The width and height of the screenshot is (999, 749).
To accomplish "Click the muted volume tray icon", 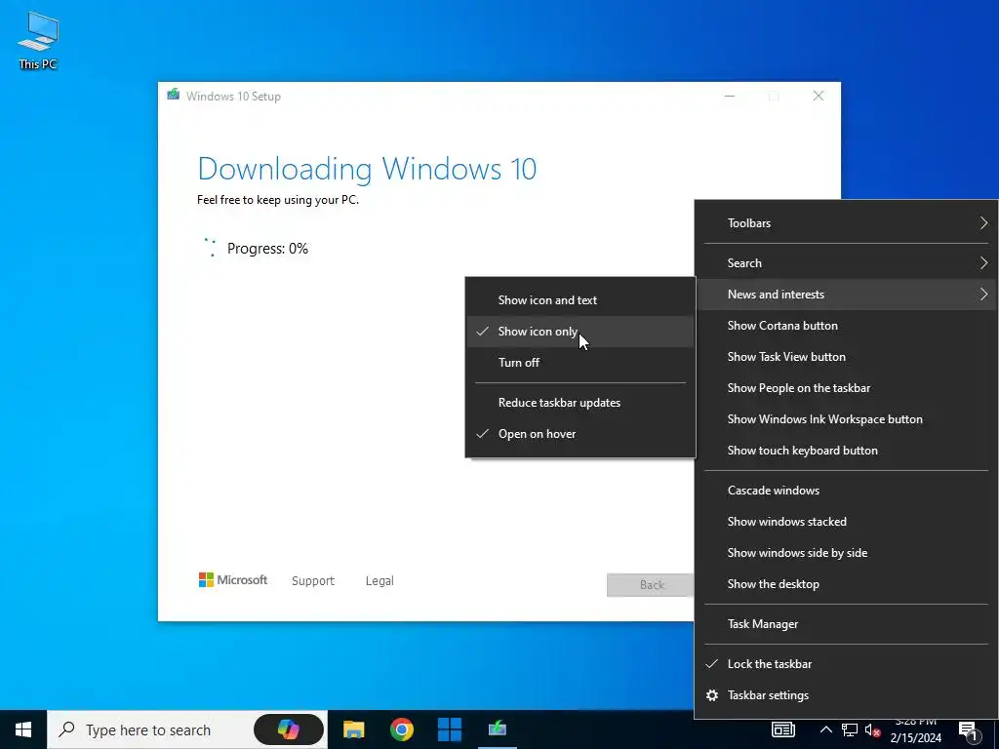I will point(872,729).
